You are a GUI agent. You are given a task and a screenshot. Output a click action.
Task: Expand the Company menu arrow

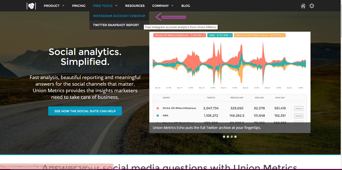pyautogui.click(x=172, y=6)
